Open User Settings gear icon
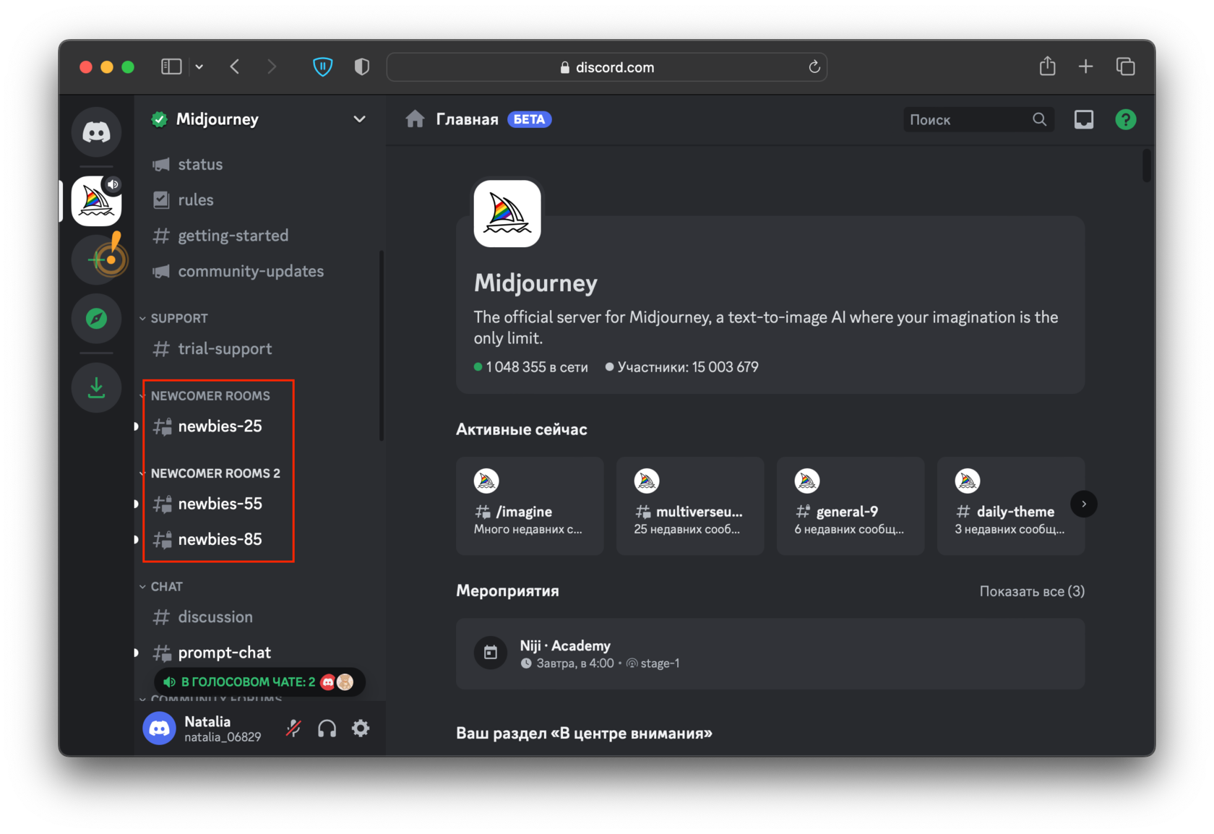The height and width of the screenshot is (834, 1214). click(361, 728)
